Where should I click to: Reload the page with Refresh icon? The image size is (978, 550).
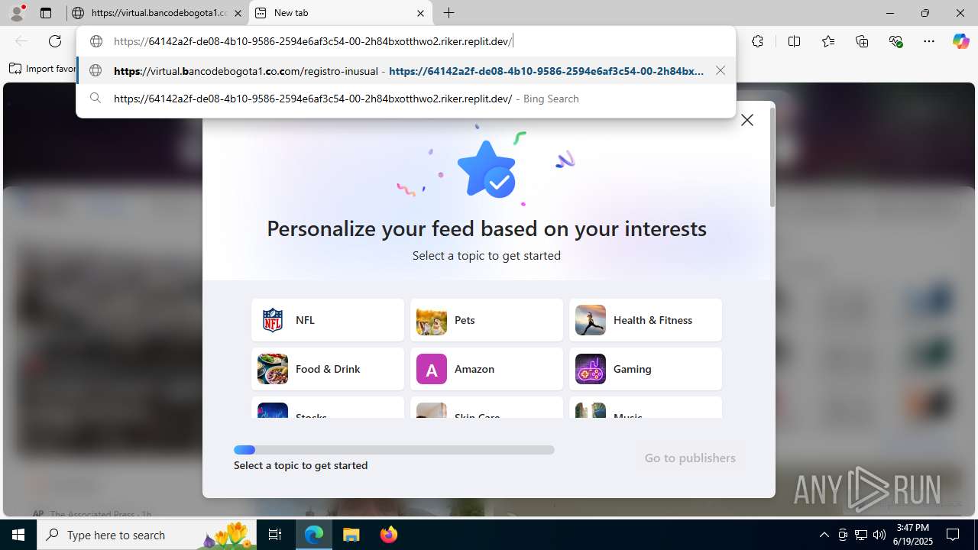pyautogui.click(x=55, y=41)
